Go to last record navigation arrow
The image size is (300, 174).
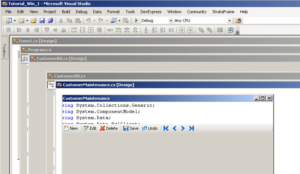[191, 128]
